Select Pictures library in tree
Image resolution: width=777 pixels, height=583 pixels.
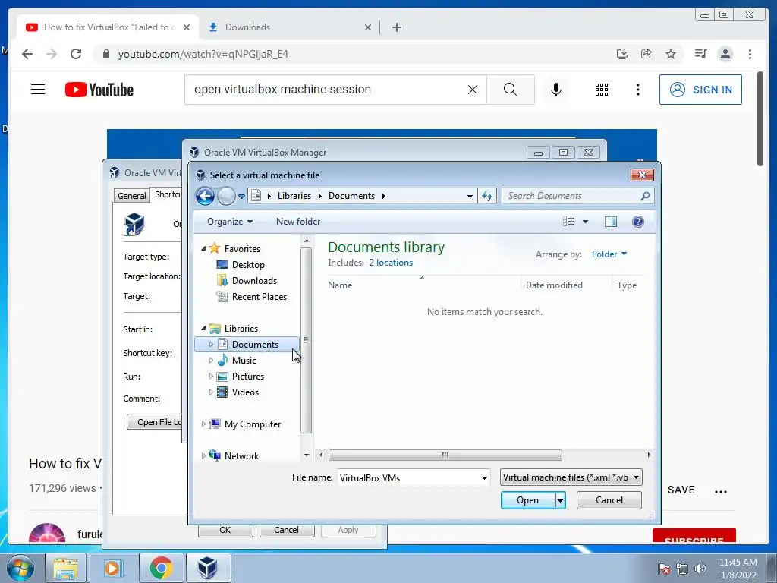point(248,377)
